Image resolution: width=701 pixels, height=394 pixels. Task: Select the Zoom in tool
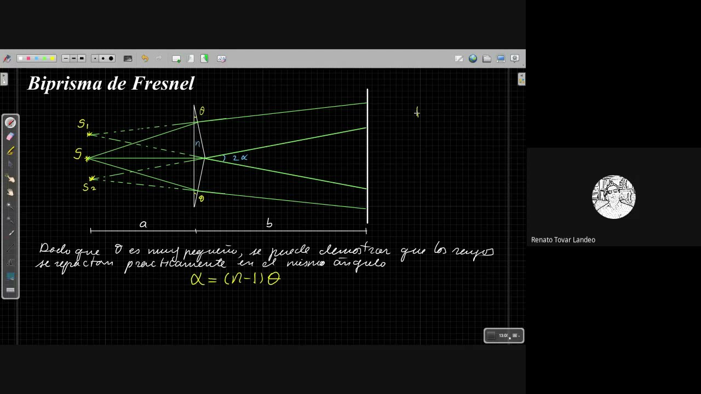tap(10, 206)
